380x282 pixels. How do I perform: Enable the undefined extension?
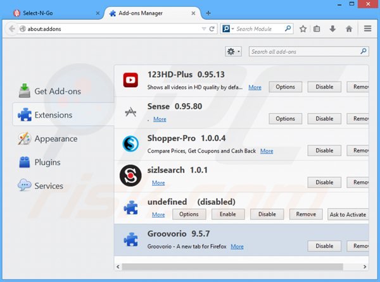point(228,214)
